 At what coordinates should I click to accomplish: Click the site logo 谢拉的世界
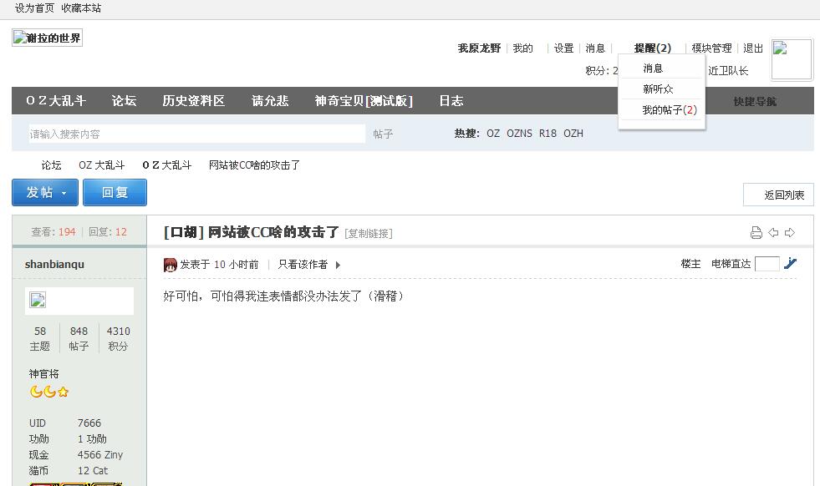[x=47, y=38]
